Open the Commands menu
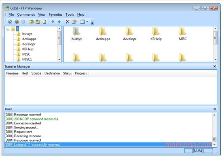 [x=26, y=14]
